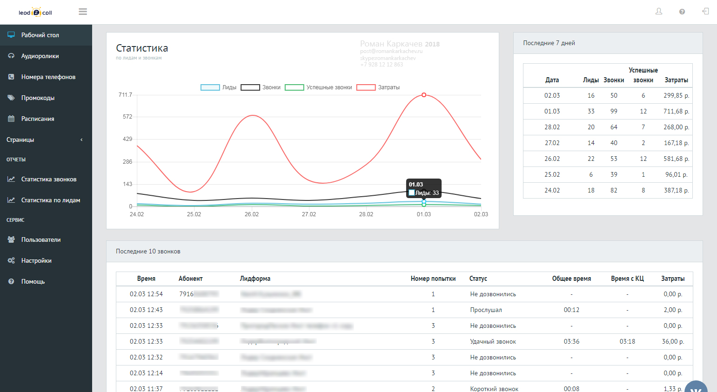
Task: Open Аудиоролики headphones menu item
Action: point(46,56)
